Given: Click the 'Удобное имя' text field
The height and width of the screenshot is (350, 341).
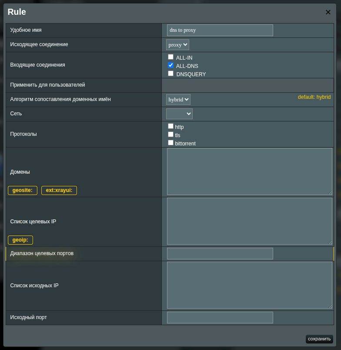Looking at the screenshot, I should (x=220, y=30).
